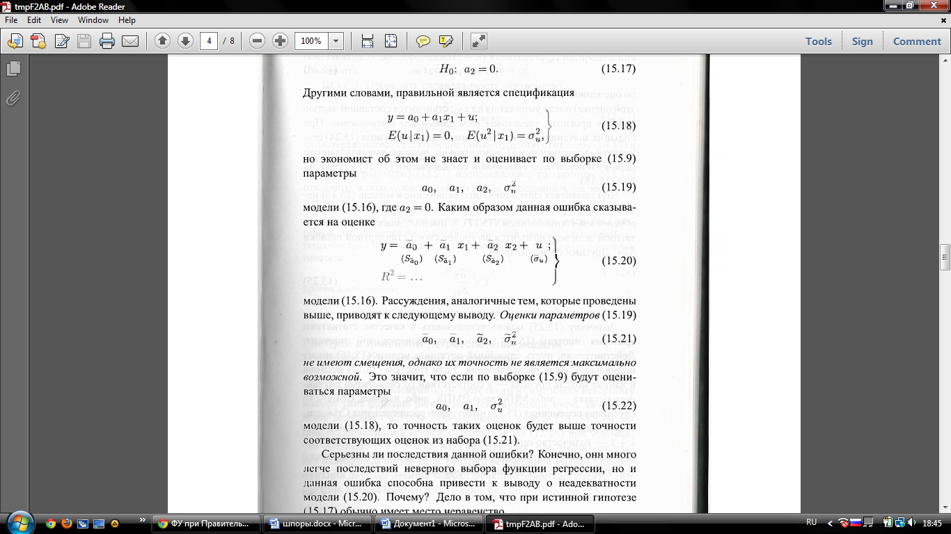Image resolution: width=951 pixels, height=534 pixels.
Task: Switch to шпоры.docx Word taskbar window
Action: click(x=317, y=524)
